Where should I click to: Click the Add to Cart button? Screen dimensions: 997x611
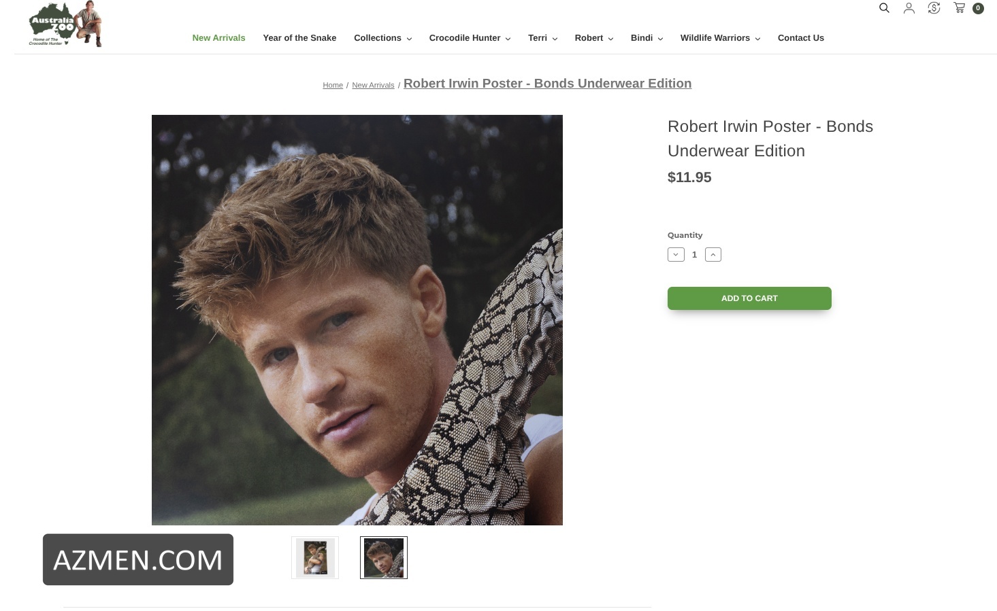(749, 298)
